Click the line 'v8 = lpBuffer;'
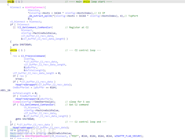 [x=20, y=130]
